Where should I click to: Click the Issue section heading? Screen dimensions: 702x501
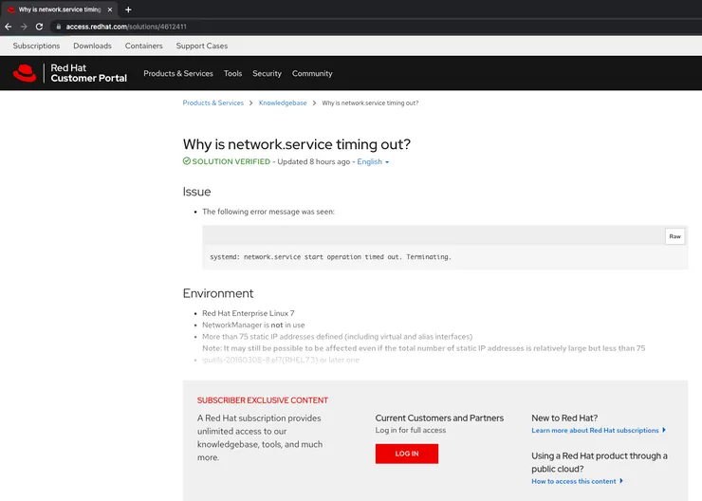196,192
